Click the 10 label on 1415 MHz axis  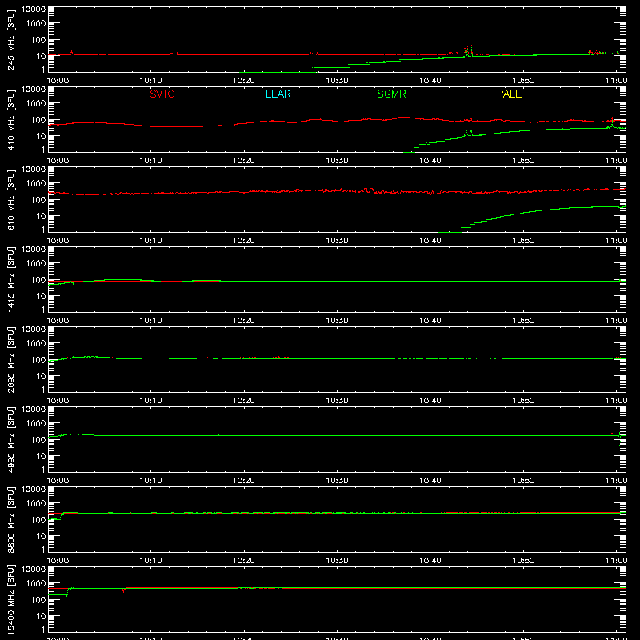41,296
